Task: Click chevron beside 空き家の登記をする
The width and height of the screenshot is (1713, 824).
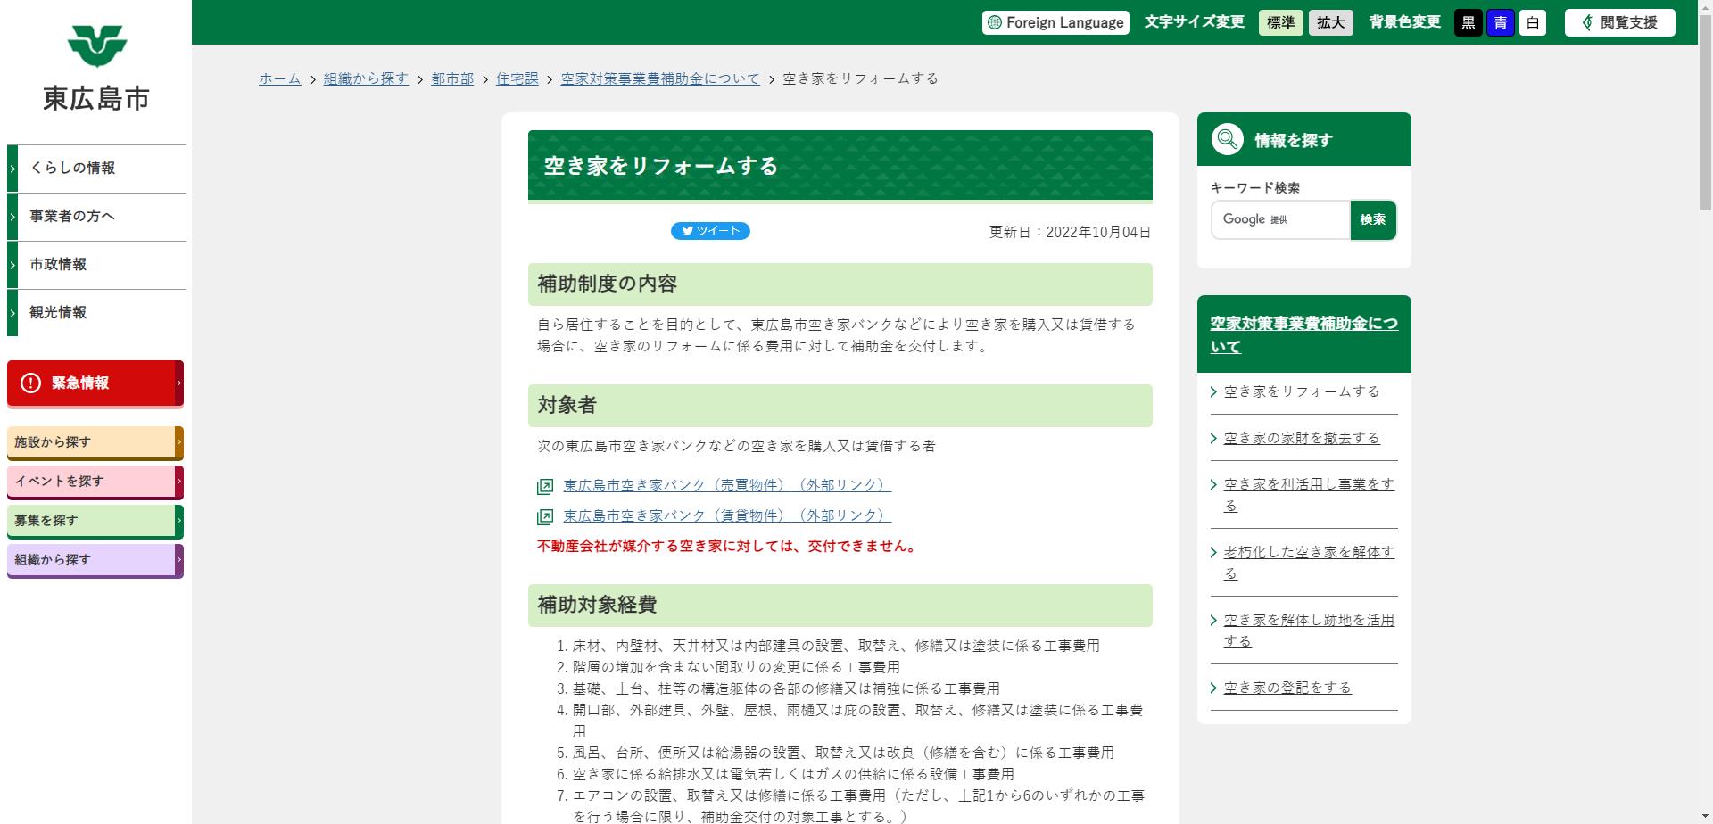Action: point(1214,688)
